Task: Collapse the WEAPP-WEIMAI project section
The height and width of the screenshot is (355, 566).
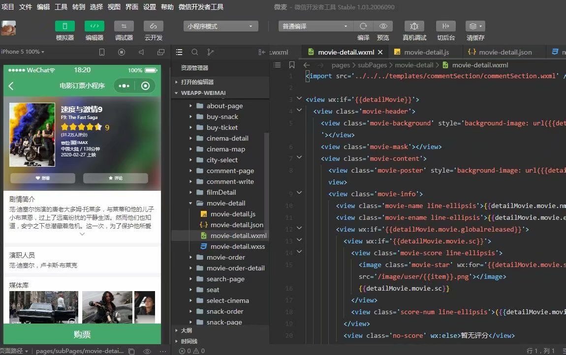Action: point(220,93)
